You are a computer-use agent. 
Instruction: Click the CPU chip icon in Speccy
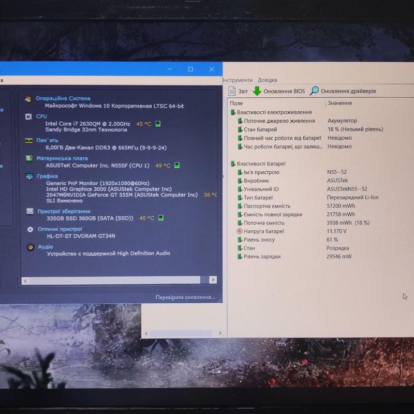click(29, 116)
